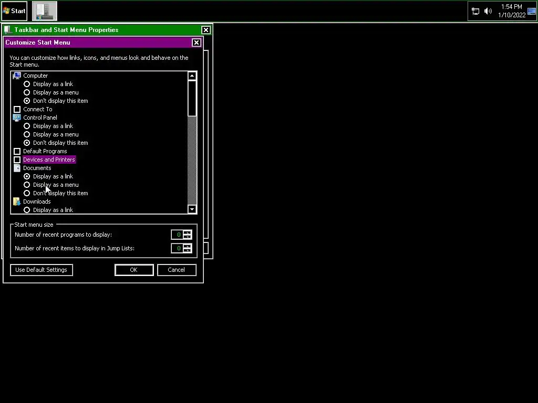Screen dimensions: 538x403
Task: Decrease number of recent programs
Action: pos(188,237)
